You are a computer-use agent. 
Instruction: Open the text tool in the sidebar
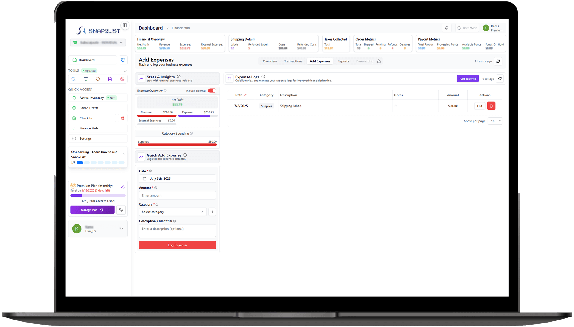(86, 79)
